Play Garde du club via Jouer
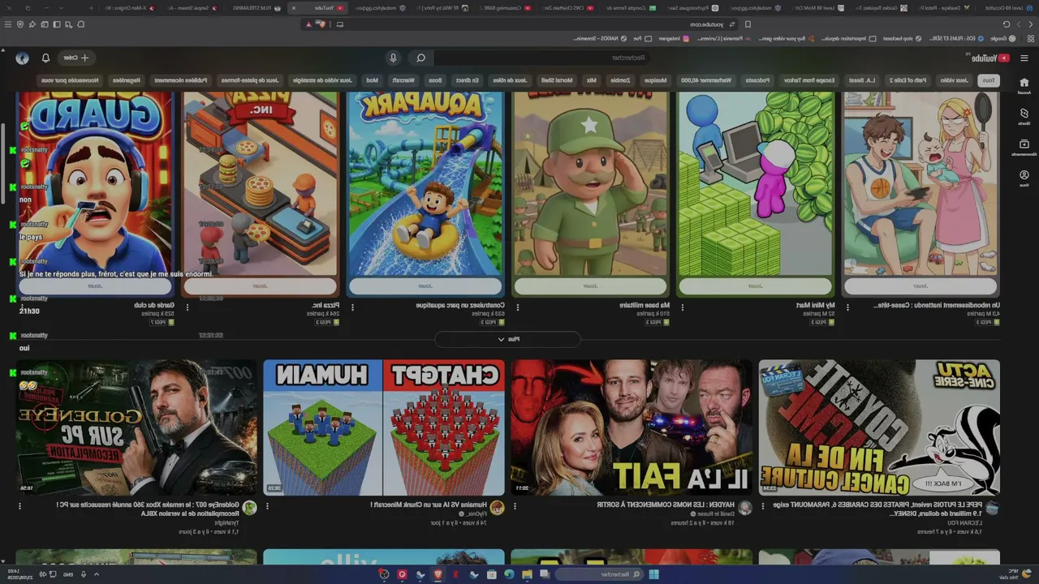The width and height of the screenshot is (1039, 584). (95, 286)
